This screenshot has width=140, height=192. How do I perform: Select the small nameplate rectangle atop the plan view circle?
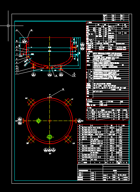coord(49,98)
